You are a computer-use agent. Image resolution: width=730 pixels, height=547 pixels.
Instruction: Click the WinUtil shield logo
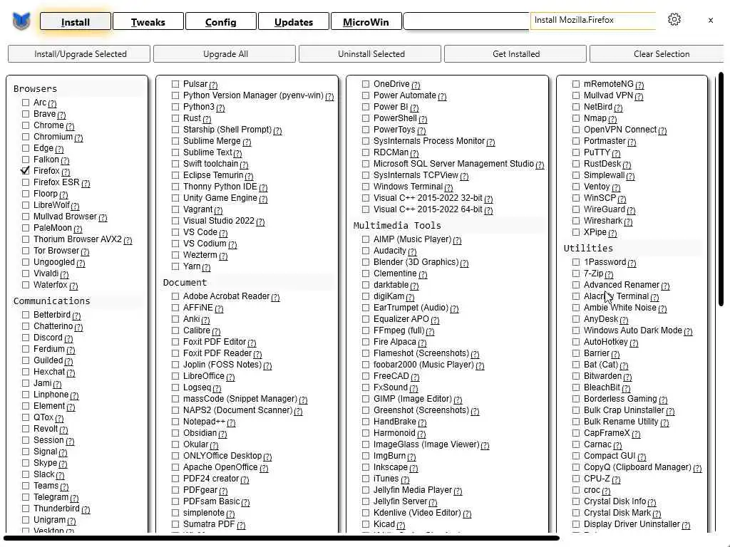tap(21, 21)
